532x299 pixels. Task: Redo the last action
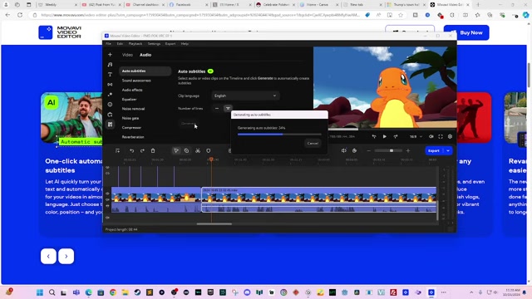click(x=142, y=150)
